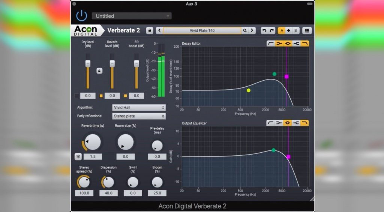Toggle the reverb freeze snowflake button
The width and height of the screenshot is (384, 212).
pos(78,156)
